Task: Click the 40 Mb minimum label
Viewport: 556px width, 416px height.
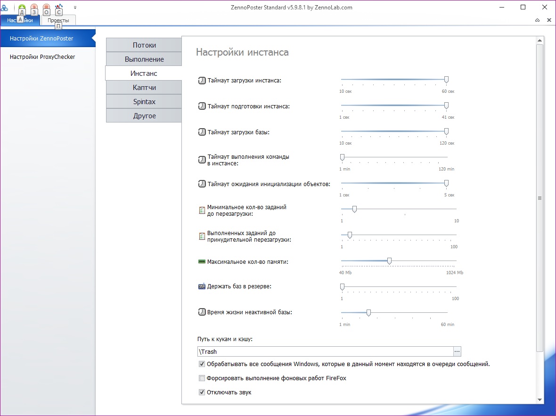Action: pyautogui.click(x=345, y=273)
